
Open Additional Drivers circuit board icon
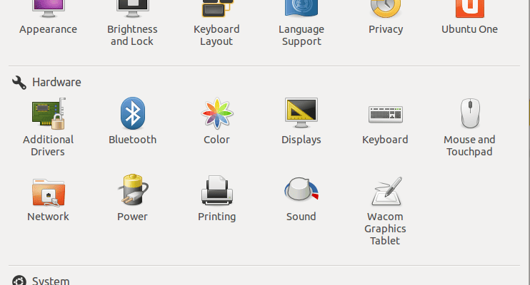point(49,114)
